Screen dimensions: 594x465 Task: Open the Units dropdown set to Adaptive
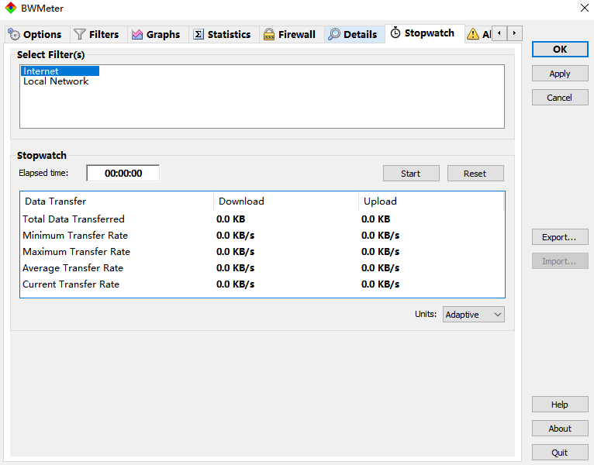(x=474, y=315)
